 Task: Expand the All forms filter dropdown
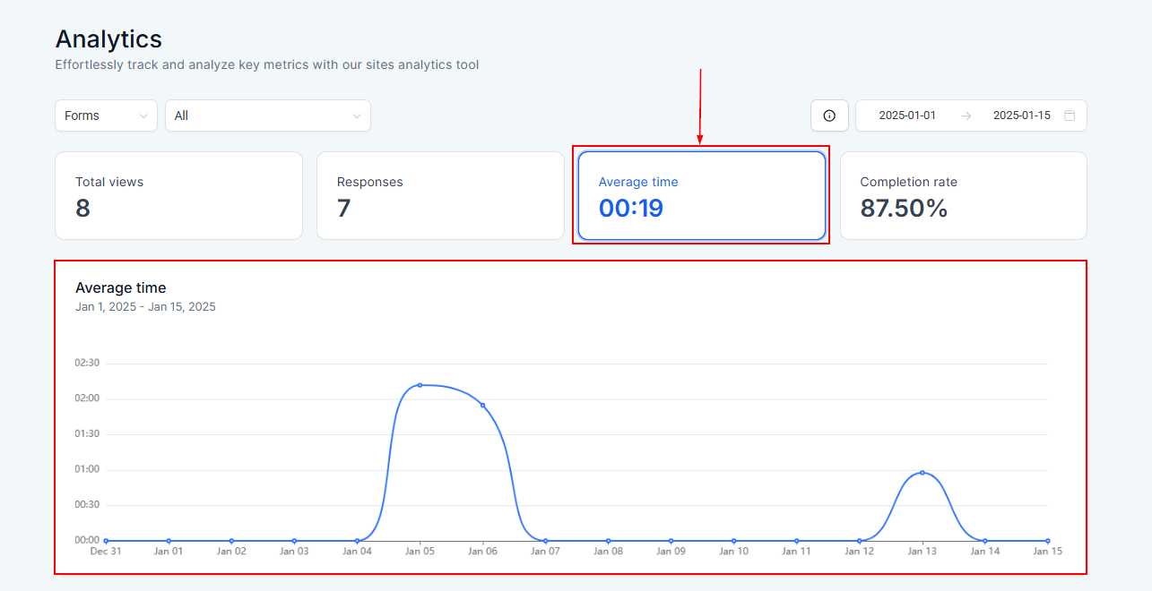[267, 116]
